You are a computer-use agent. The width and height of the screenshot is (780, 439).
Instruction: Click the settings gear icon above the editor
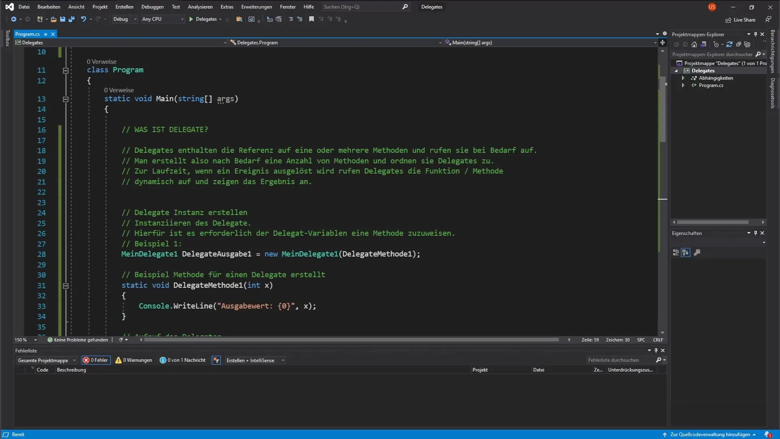pos(665,34)
